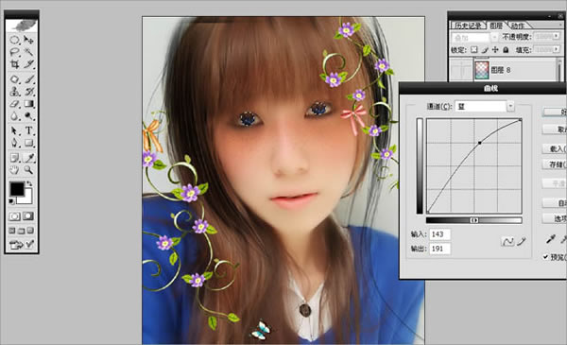Select the Lasso tool
Viewport: 567px width, 345px height.
pyautogui.click(x=14, y=52)
